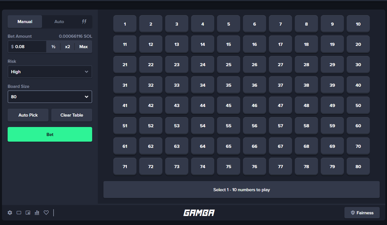Open the Risk dropdown set to High

click(x=50, y=72)
